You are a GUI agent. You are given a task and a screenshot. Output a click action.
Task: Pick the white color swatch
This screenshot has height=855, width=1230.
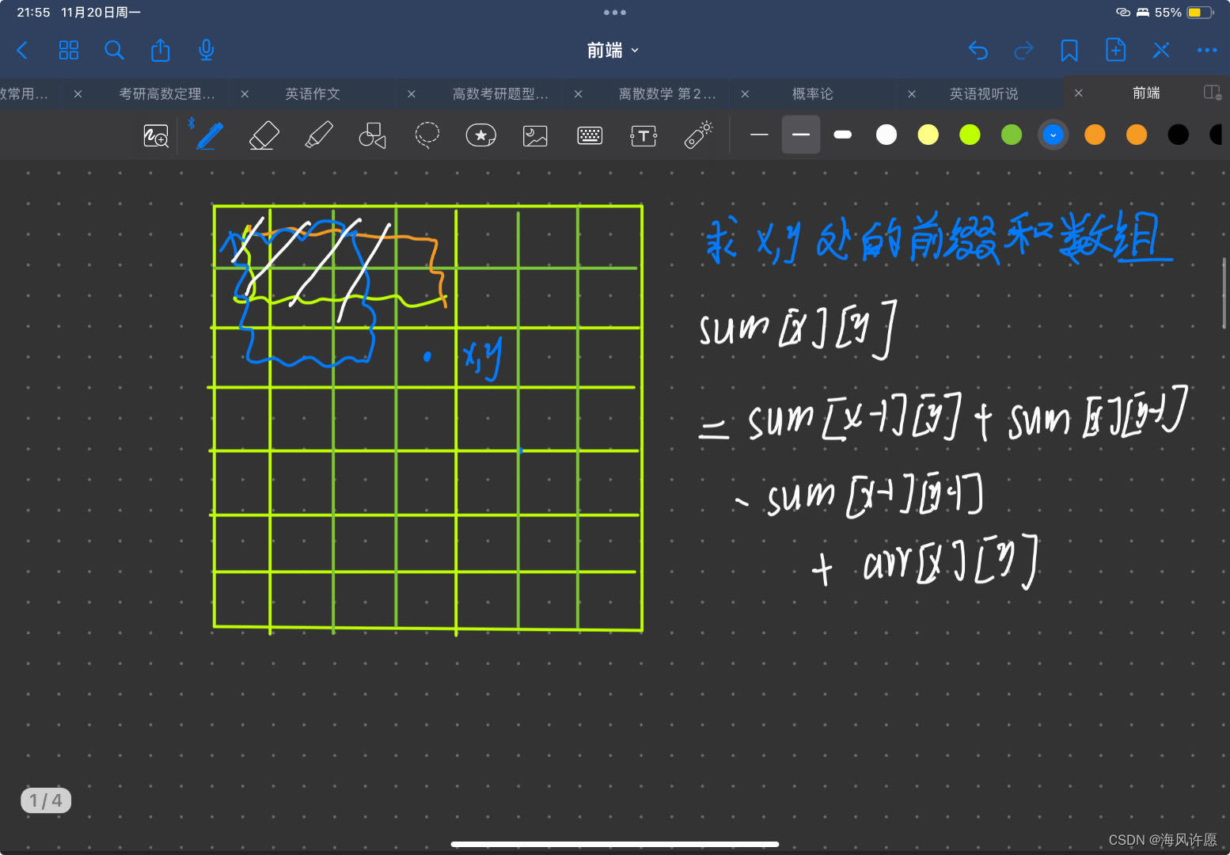click(x=886, y=135)
